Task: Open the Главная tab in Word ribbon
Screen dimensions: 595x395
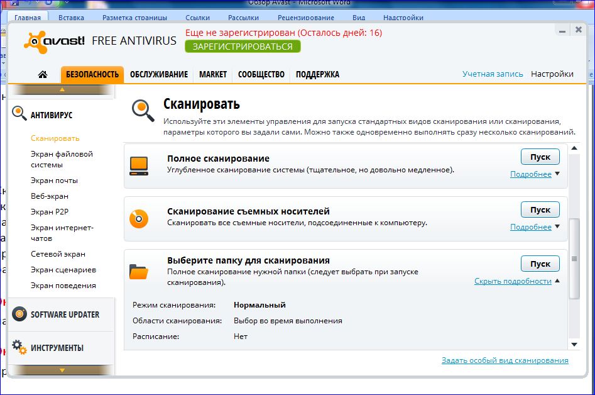Action: coord(27,18)
